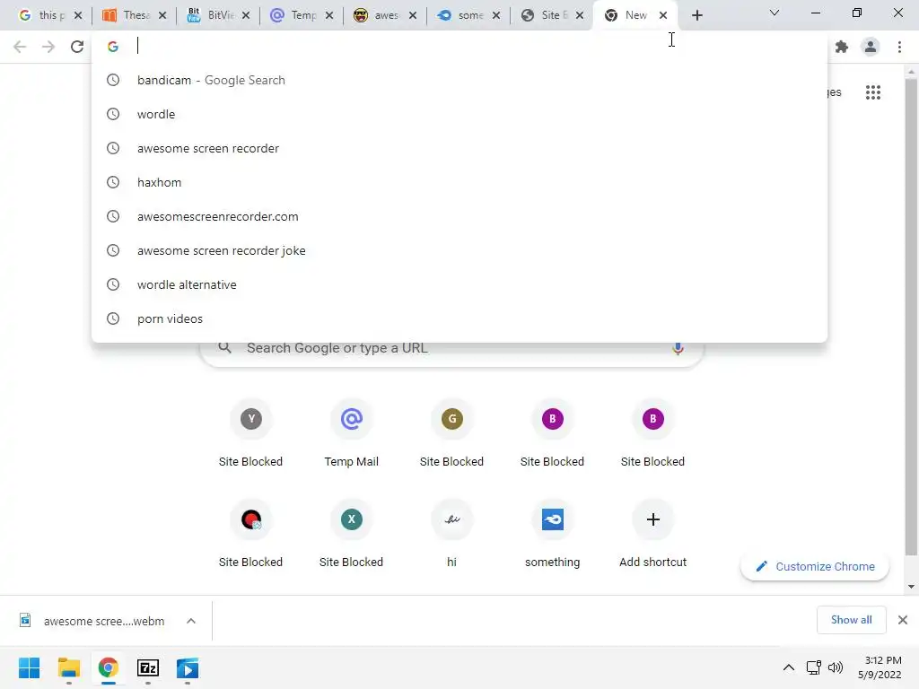The height and width of the screenshot is (689, 919).
Task: Choose 'awesome screen recorder joke' suggestion
Action: (x=459, y=250)
